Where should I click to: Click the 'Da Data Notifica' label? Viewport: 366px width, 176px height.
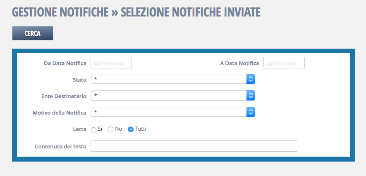coord(65,63)
